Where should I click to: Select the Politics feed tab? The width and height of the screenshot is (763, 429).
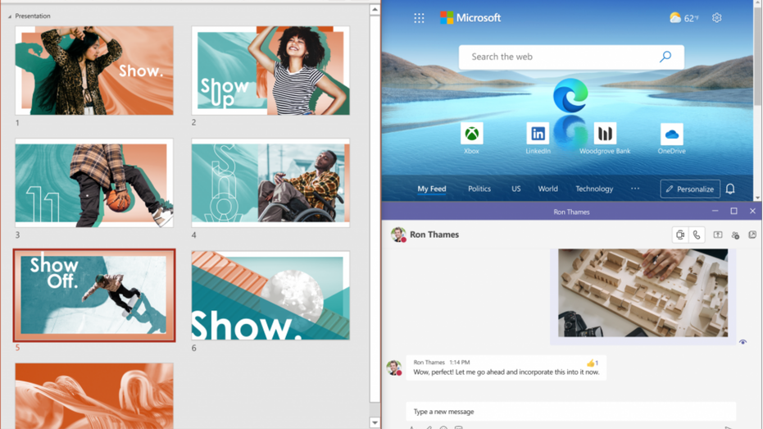pyautogui.click(x=479, y=189)
